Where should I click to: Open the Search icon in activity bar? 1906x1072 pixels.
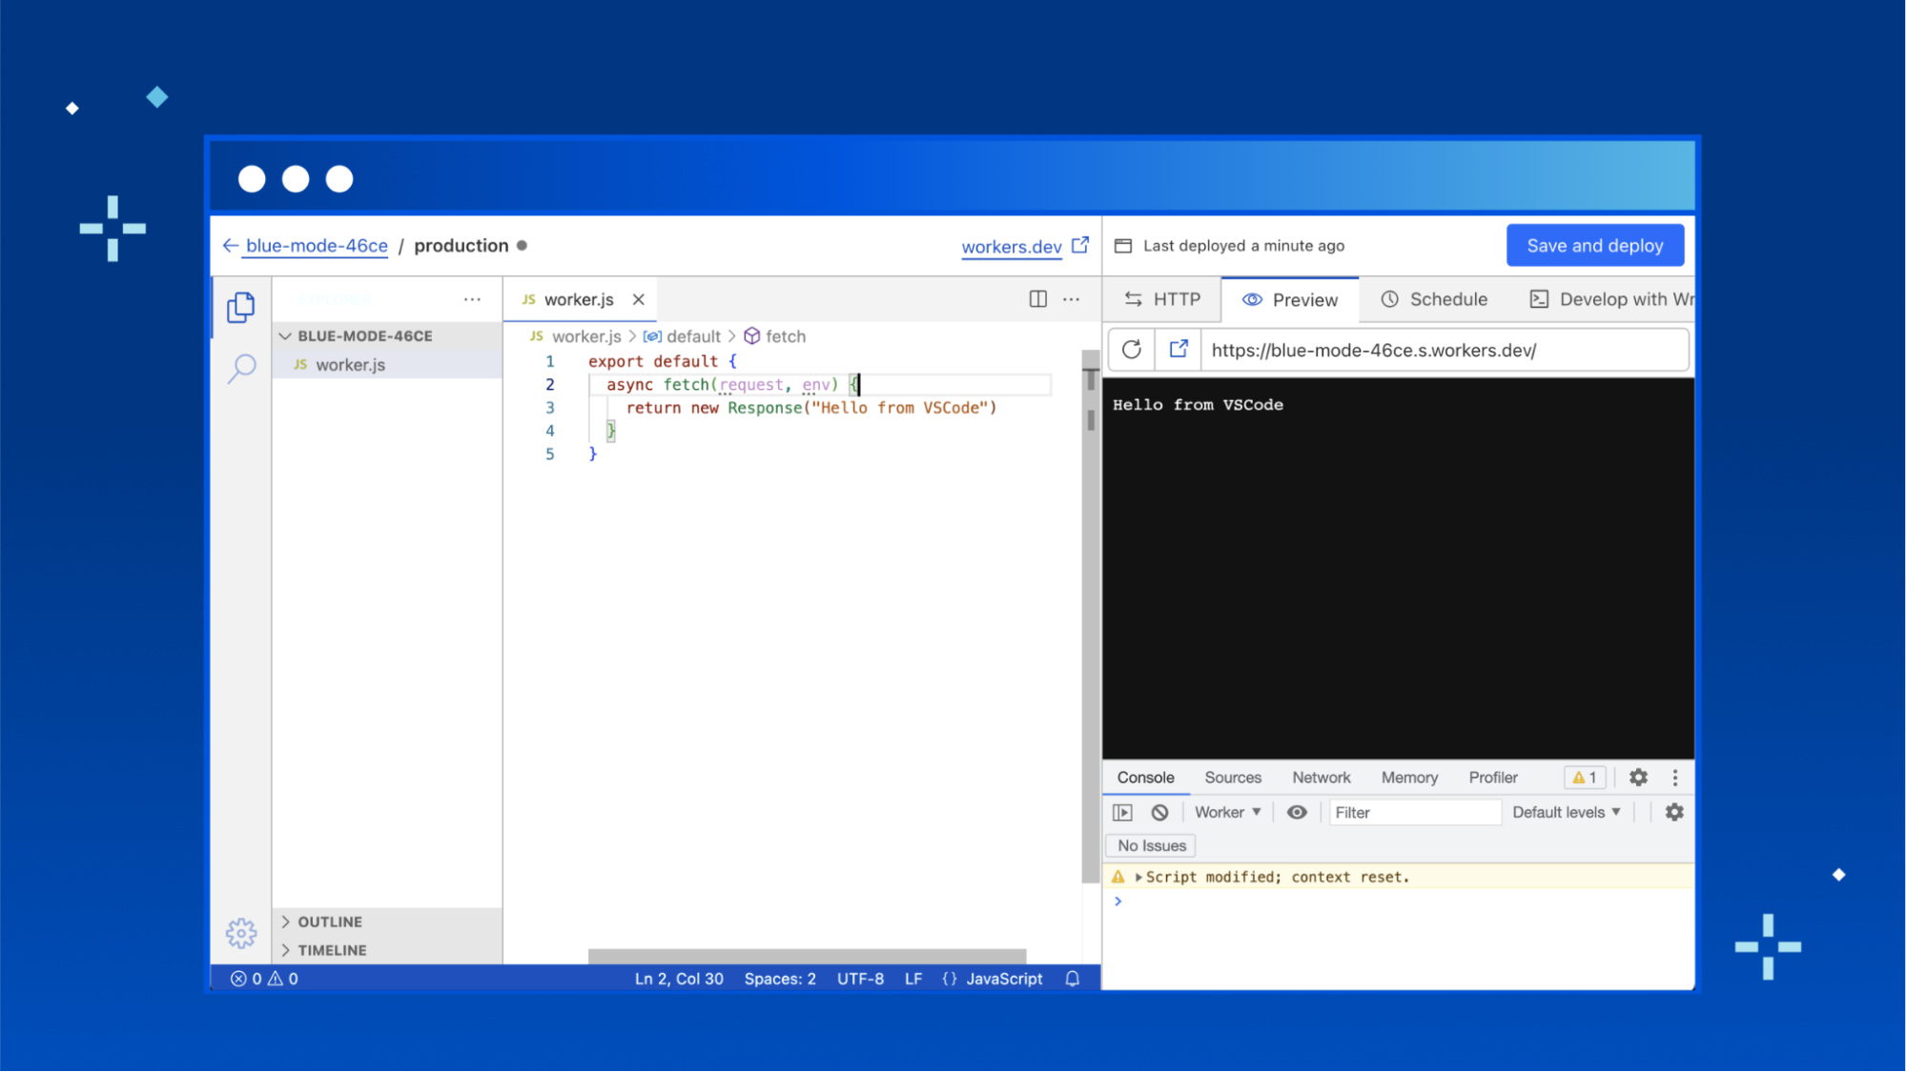(x=242, y=367)
